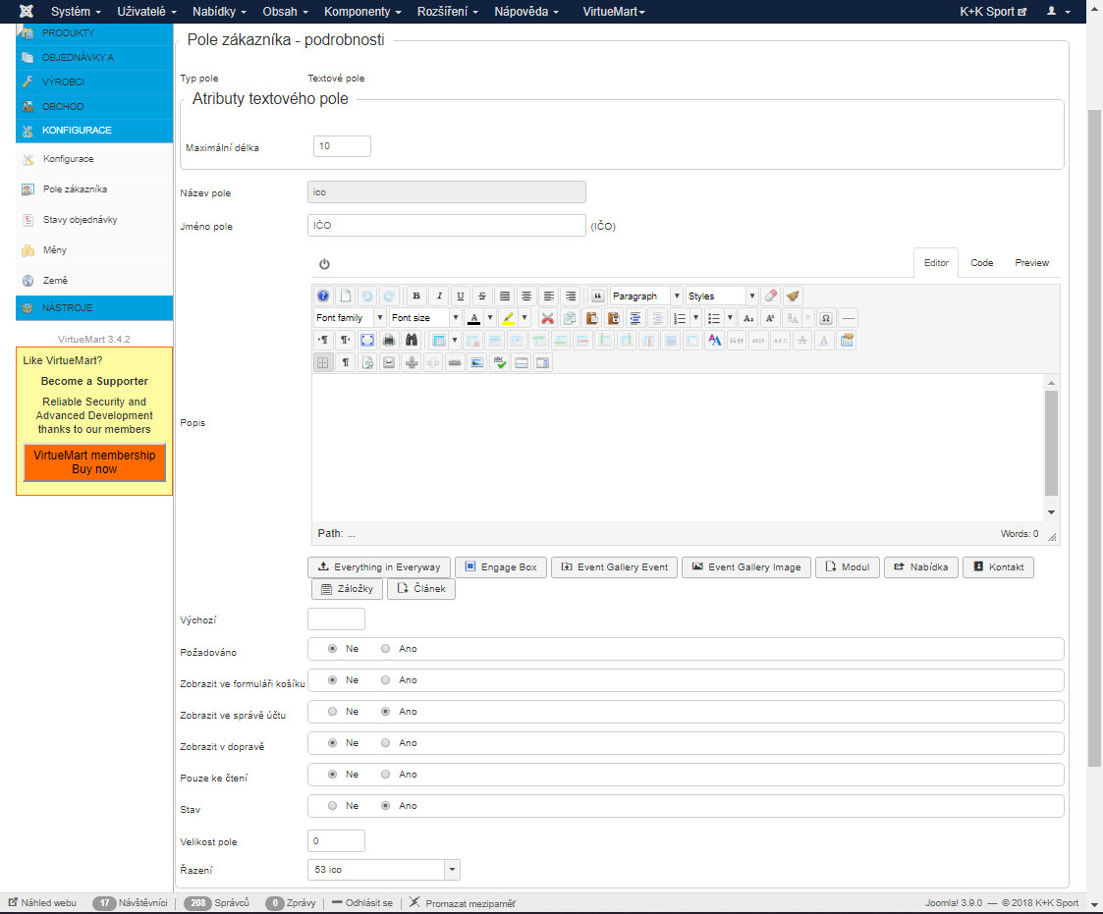Click the print icon in editor
The image size is (1103, 914).
point(389,340)
